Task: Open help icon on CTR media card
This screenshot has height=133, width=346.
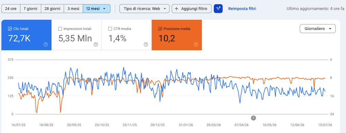Action: tap(146, 45)
